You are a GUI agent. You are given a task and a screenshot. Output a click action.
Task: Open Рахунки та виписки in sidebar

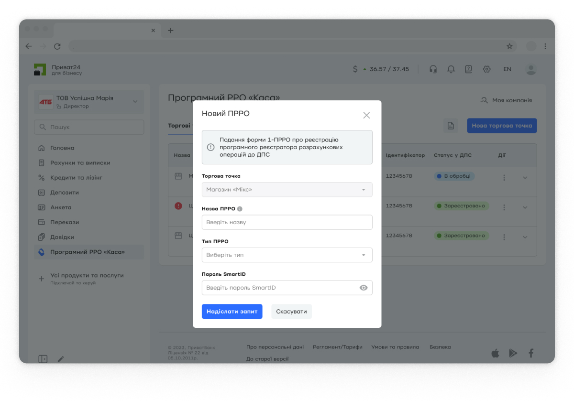pos(80,163)
